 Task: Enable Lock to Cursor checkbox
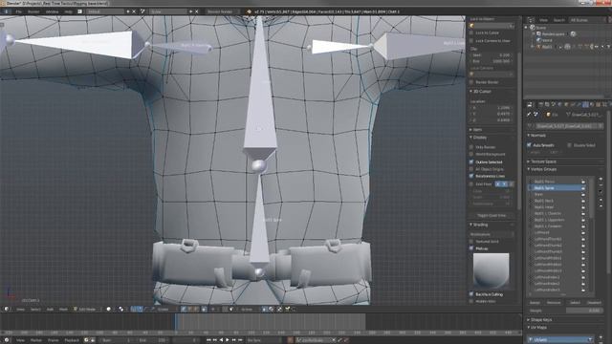[471, 33]
